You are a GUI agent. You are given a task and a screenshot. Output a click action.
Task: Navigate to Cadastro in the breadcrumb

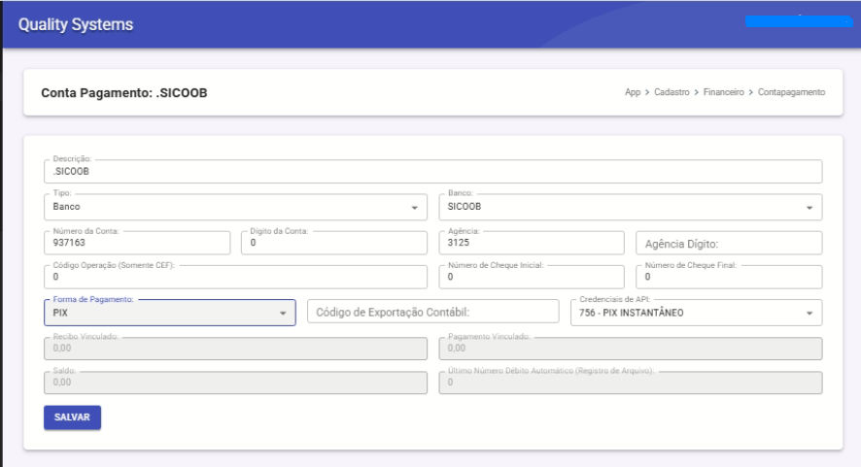[672, 92]
